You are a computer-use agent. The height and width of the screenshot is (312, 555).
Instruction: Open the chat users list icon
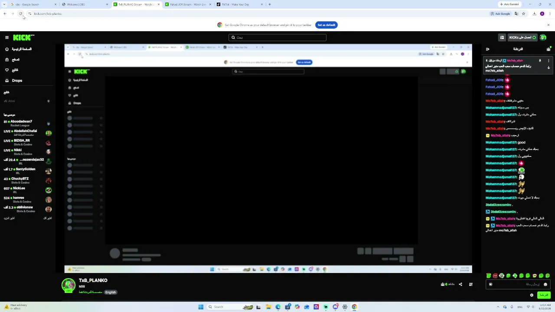coord(548,49)
